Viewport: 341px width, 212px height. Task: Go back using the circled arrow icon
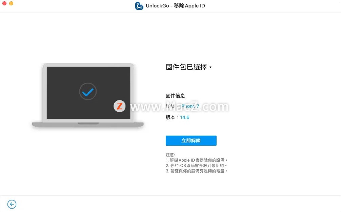12,204
